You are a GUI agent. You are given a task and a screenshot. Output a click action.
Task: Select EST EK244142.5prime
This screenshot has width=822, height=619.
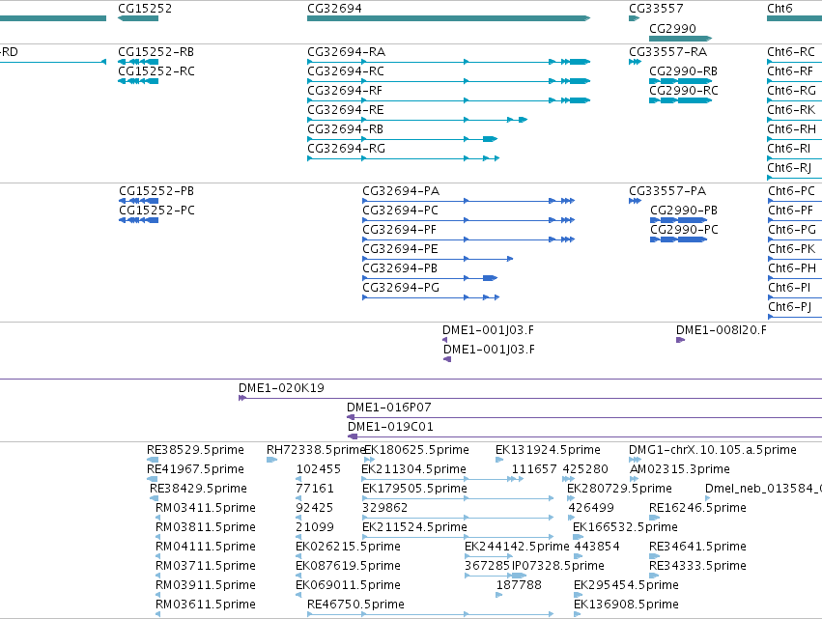[517, 547]
